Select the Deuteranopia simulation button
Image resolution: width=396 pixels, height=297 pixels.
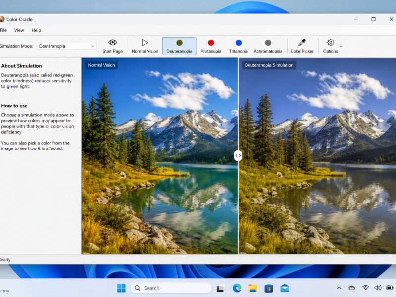click(179, 46)
